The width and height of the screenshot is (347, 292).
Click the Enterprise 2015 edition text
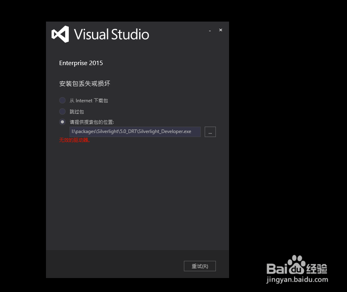81,63
